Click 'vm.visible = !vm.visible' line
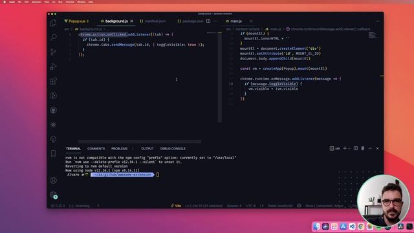Image resolution: width=414 pixels, height=233 pixels. 273,89
